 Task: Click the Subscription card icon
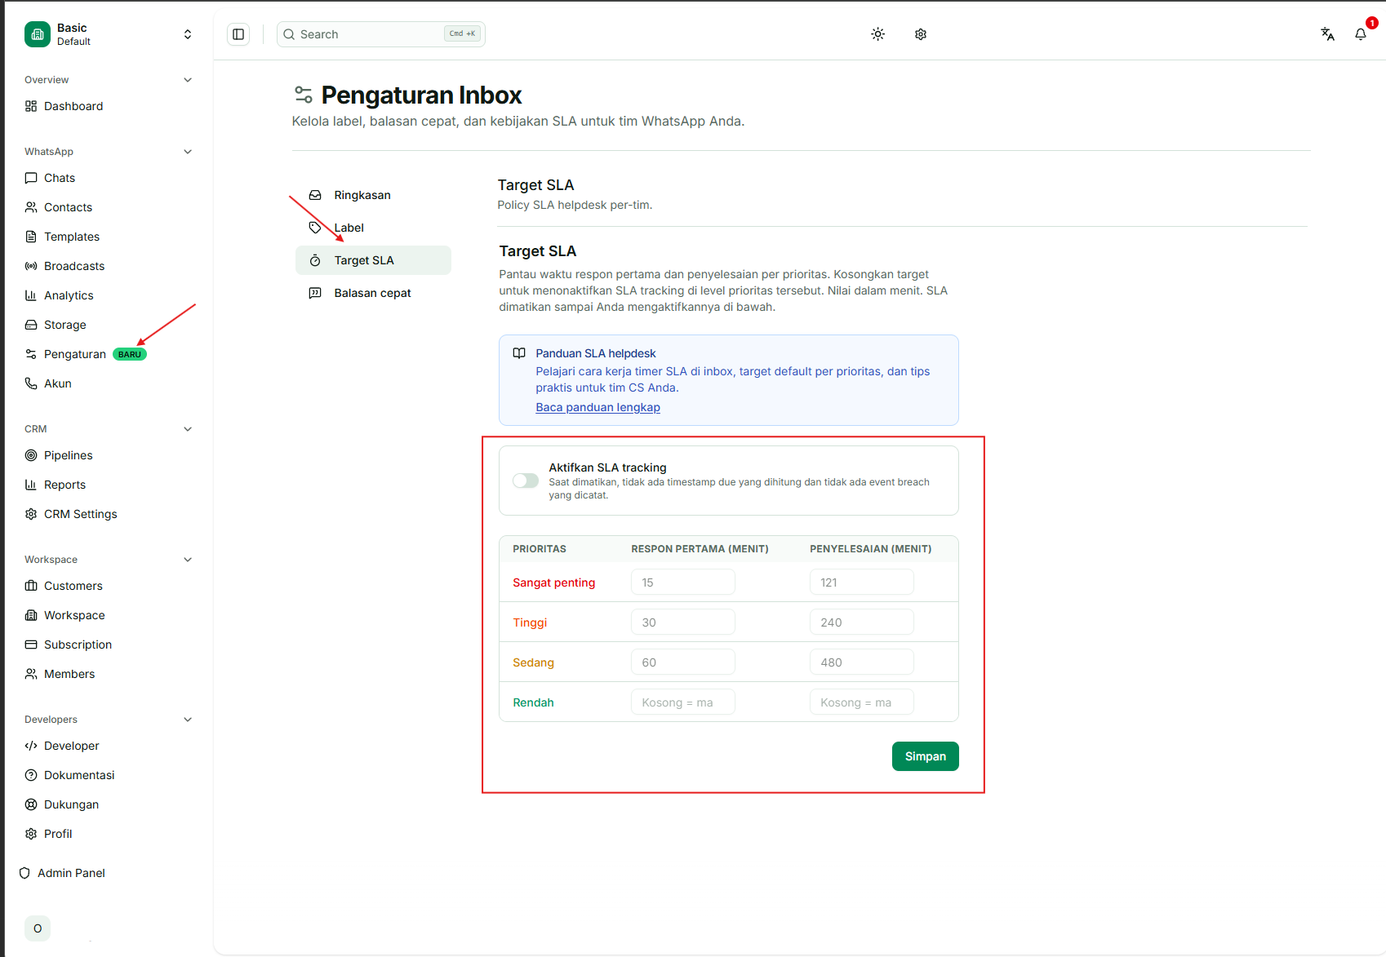[31, 645]
